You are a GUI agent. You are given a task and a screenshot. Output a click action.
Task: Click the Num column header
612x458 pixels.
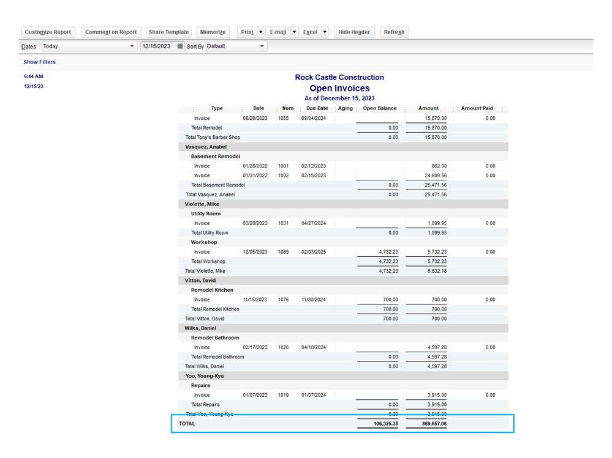[x=288, y=108]
